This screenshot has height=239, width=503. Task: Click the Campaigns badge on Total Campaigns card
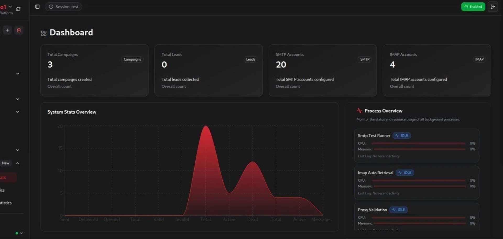click(x=132, y=59)
